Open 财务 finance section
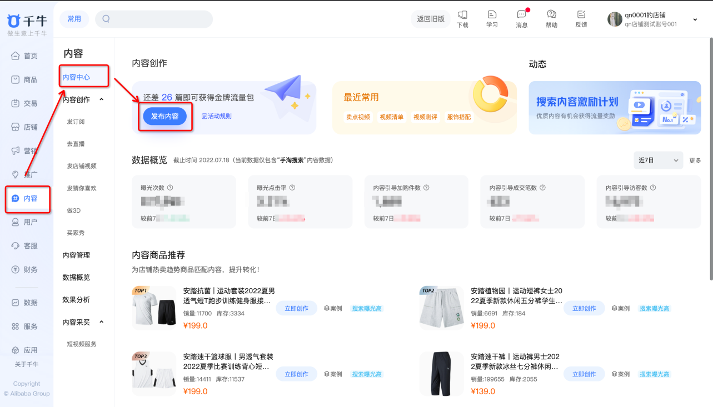 [25, 270]
